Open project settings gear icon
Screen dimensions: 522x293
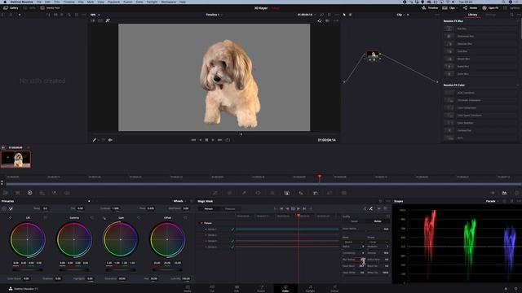(515, 289)
